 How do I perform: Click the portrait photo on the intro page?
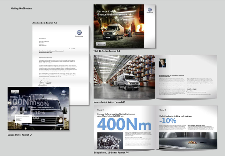pos(162,63)
